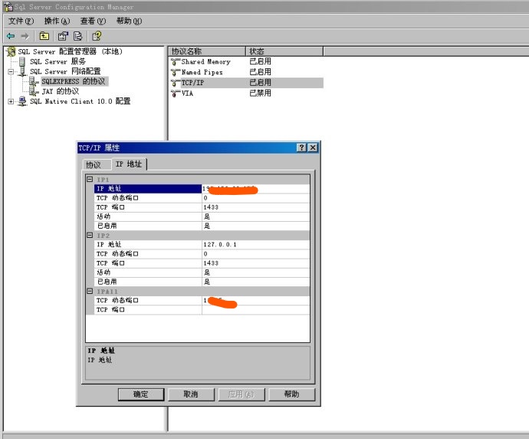Collapse the SQL Server network configuration node
Screen dimensions: 529x439
11,71
